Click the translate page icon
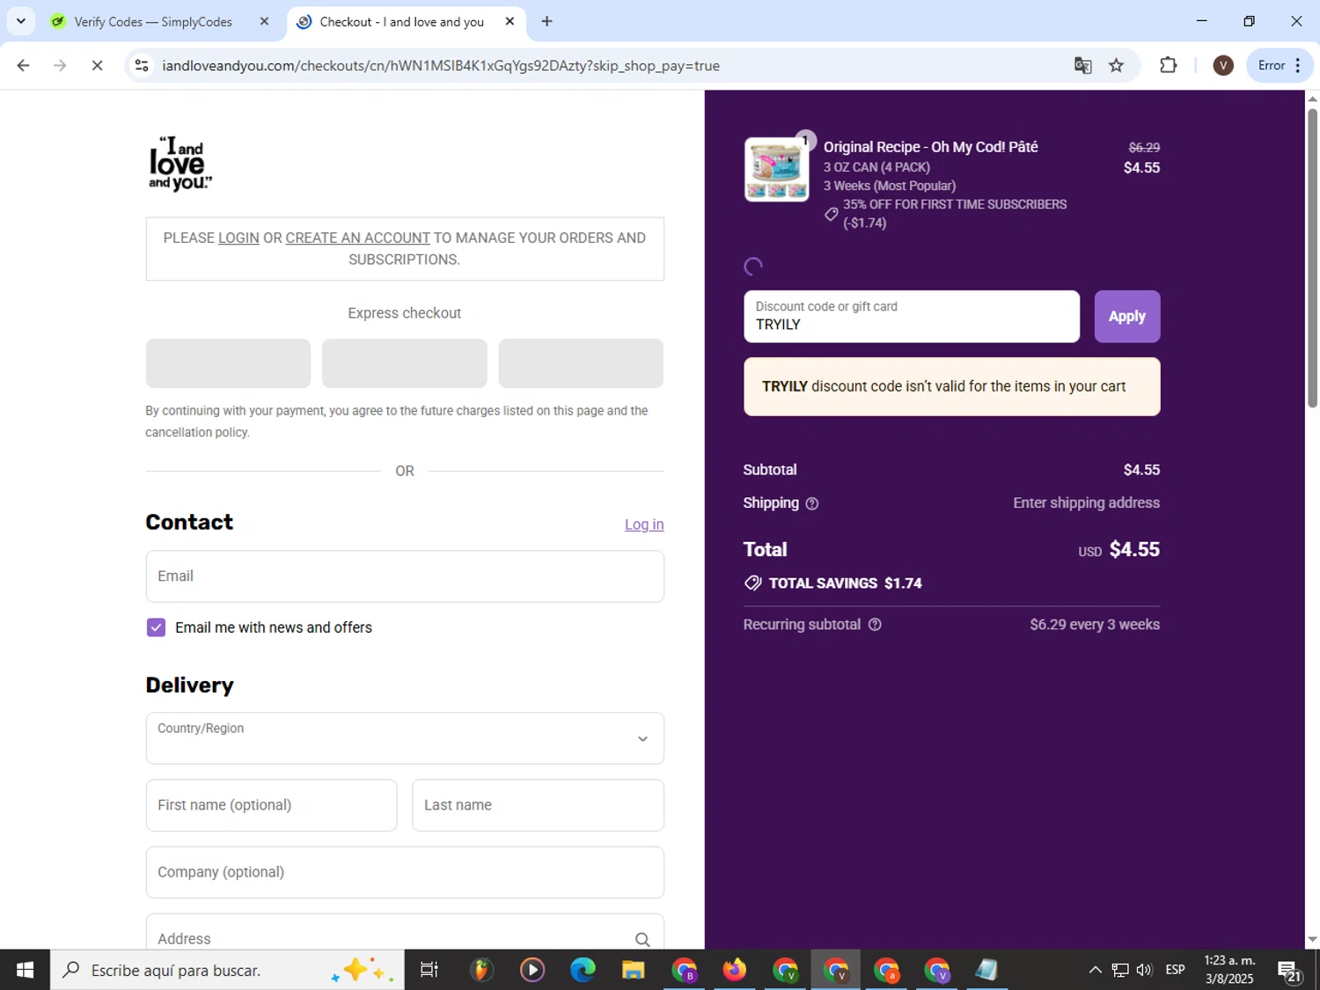1320x990 pixels. coord(1082,65)
